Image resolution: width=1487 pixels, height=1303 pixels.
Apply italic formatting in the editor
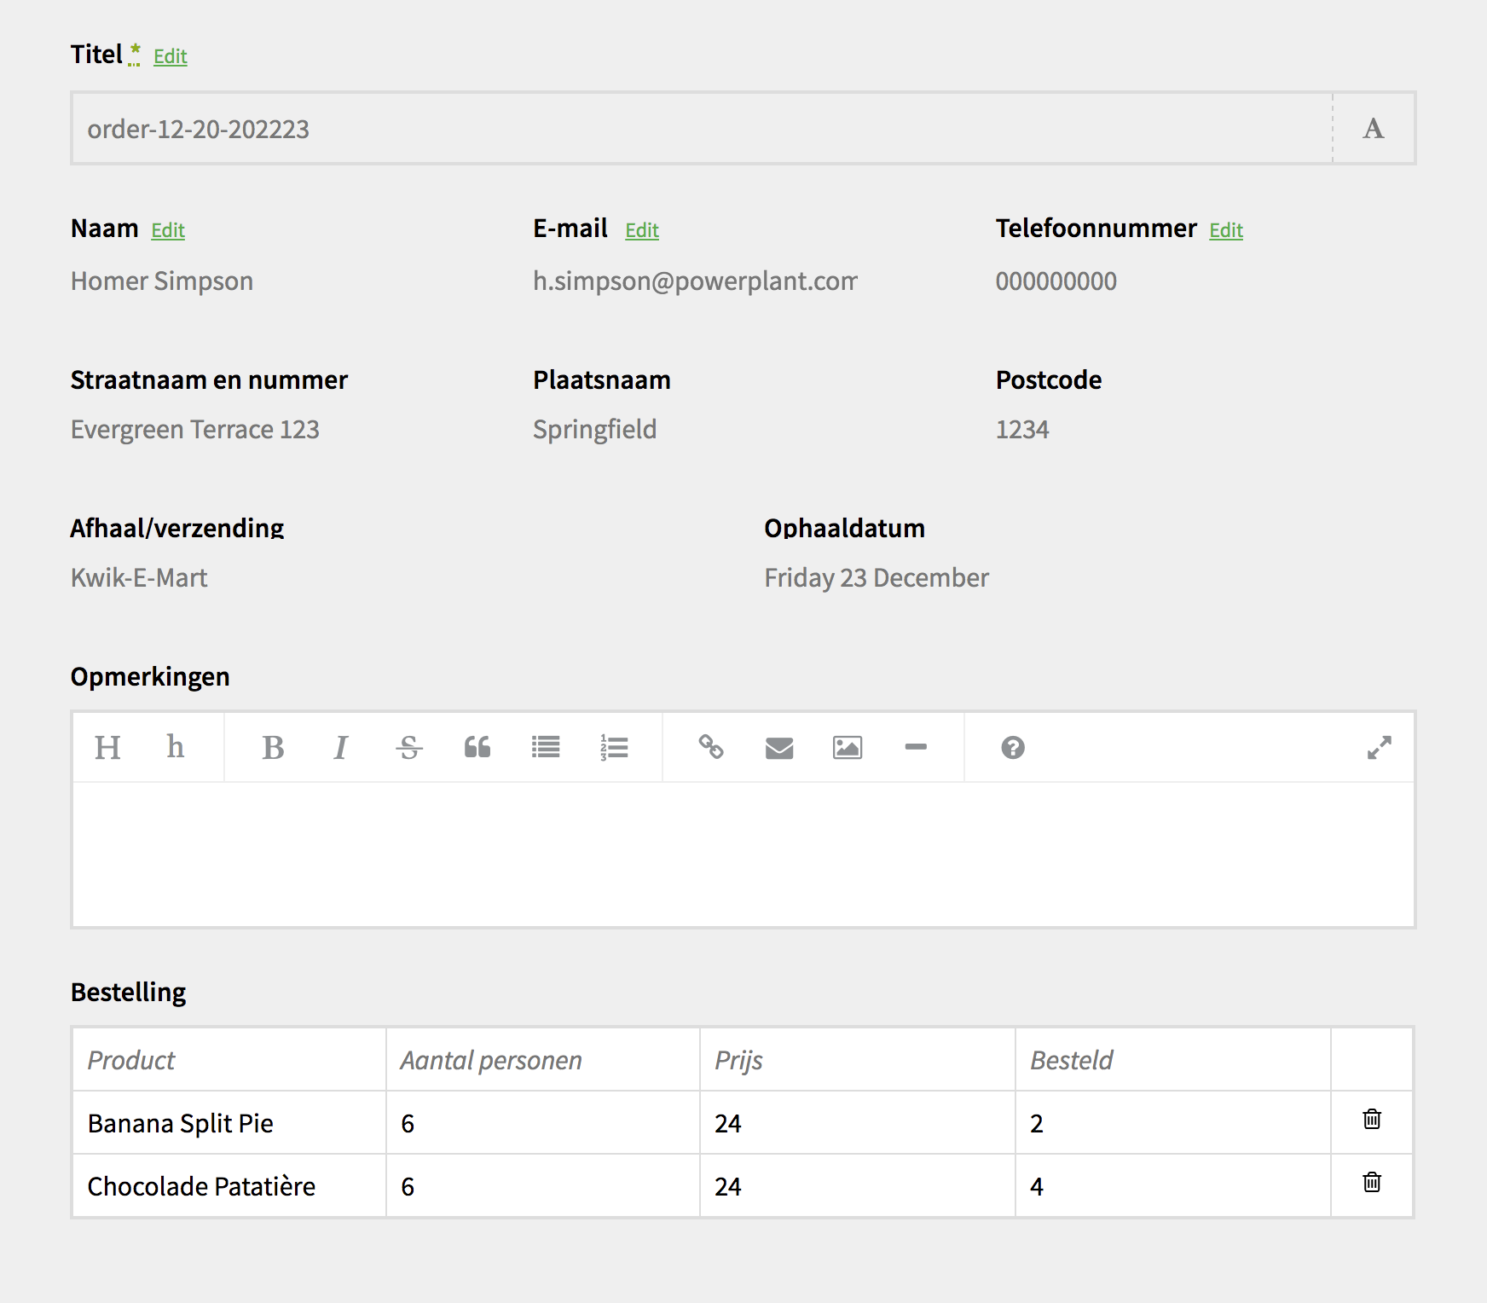(341, 748)
